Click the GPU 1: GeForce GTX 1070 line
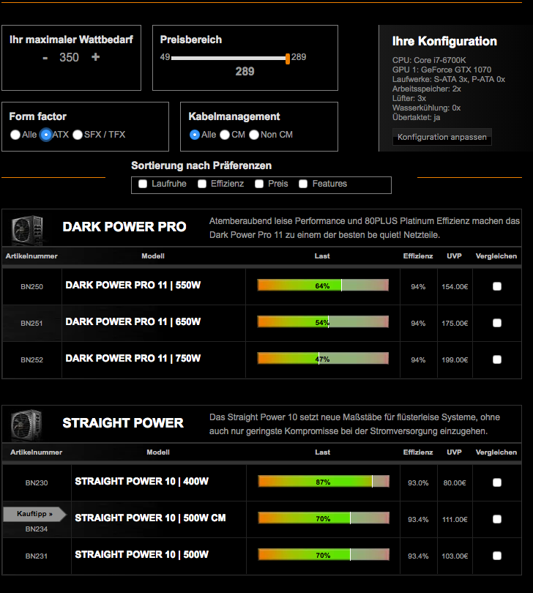533x593 pixels. (441, 70)
